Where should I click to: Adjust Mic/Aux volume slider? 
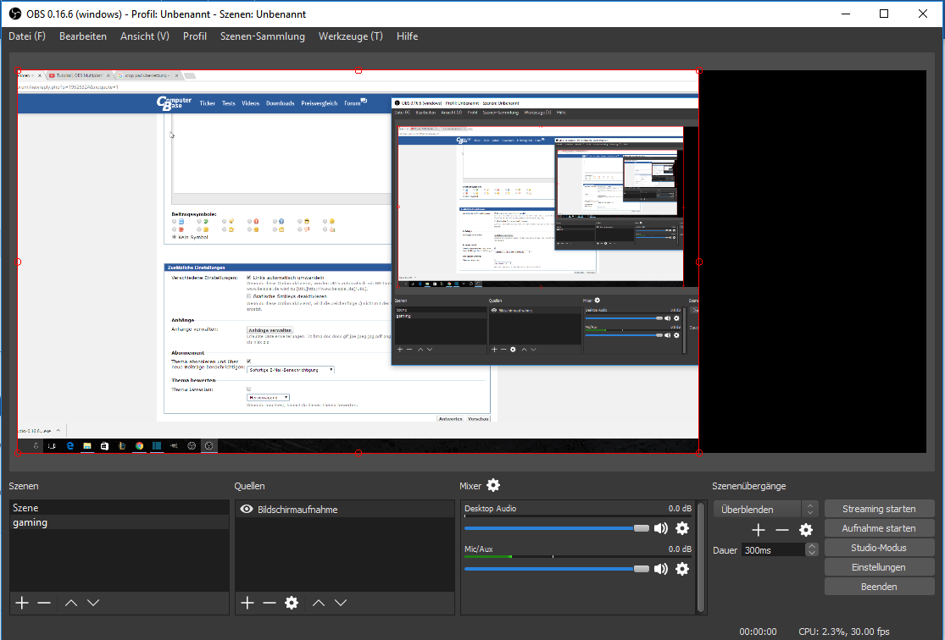556,568
